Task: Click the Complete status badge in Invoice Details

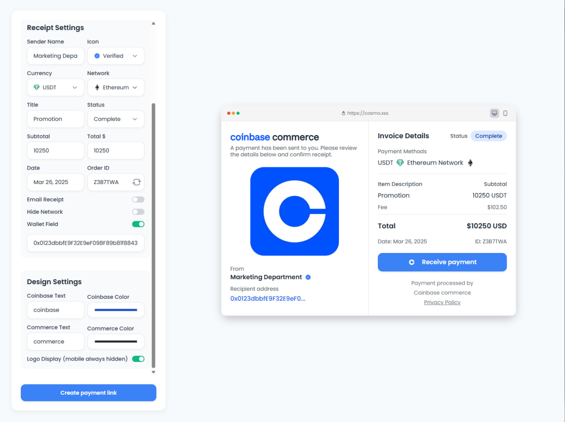Action: [x=489, y=136]
